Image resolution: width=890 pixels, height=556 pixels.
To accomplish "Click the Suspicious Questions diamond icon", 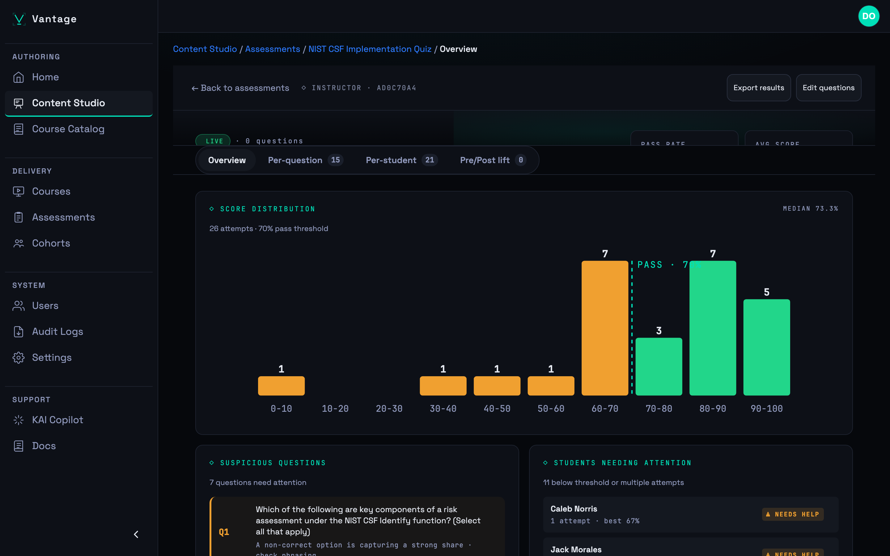I will click(x=212, y=463).
